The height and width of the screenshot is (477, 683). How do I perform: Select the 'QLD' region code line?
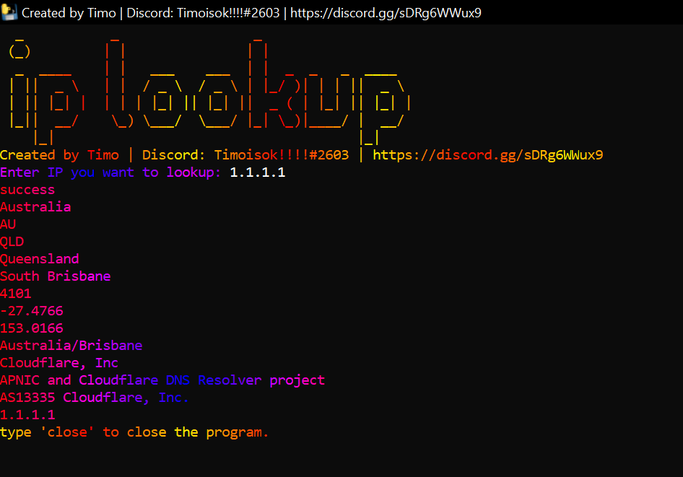[x=12, y=242]
